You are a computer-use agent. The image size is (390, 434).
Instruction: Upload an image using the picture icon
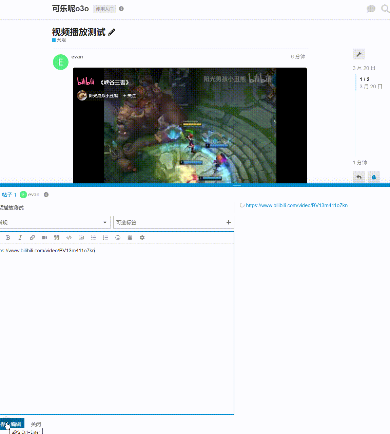pyautogui.click(x=81, y=238)
